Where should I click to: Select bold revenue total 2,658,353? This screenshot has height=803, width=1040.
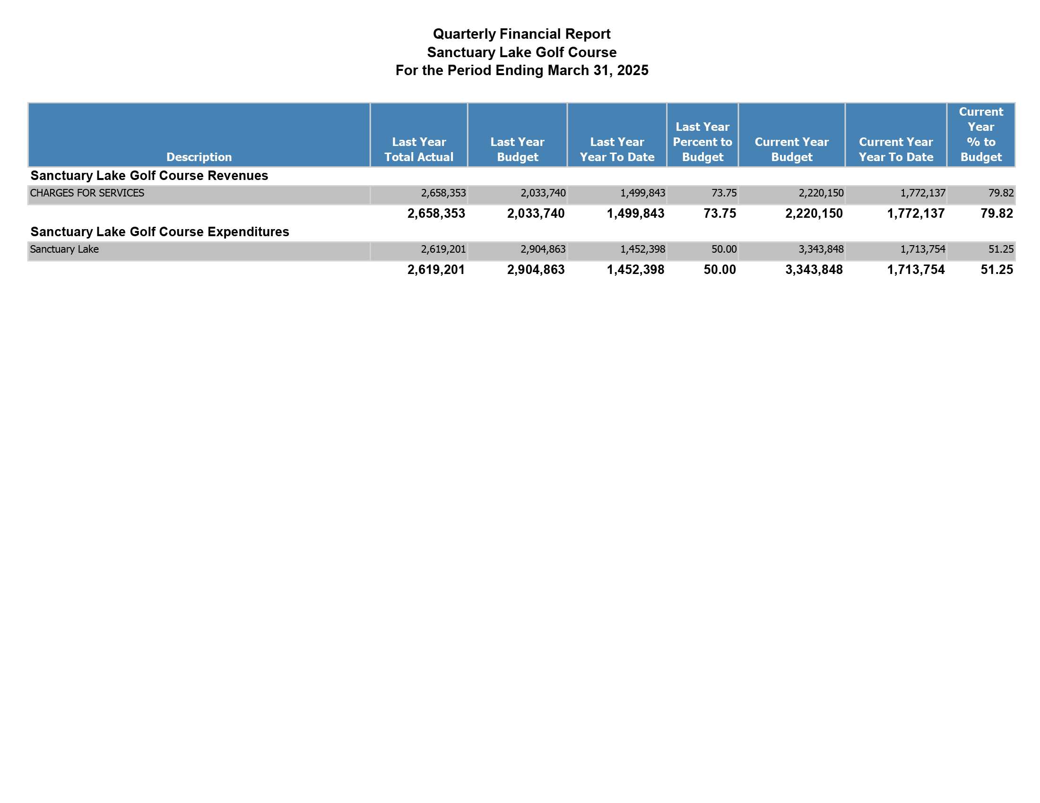click(436, 213)
